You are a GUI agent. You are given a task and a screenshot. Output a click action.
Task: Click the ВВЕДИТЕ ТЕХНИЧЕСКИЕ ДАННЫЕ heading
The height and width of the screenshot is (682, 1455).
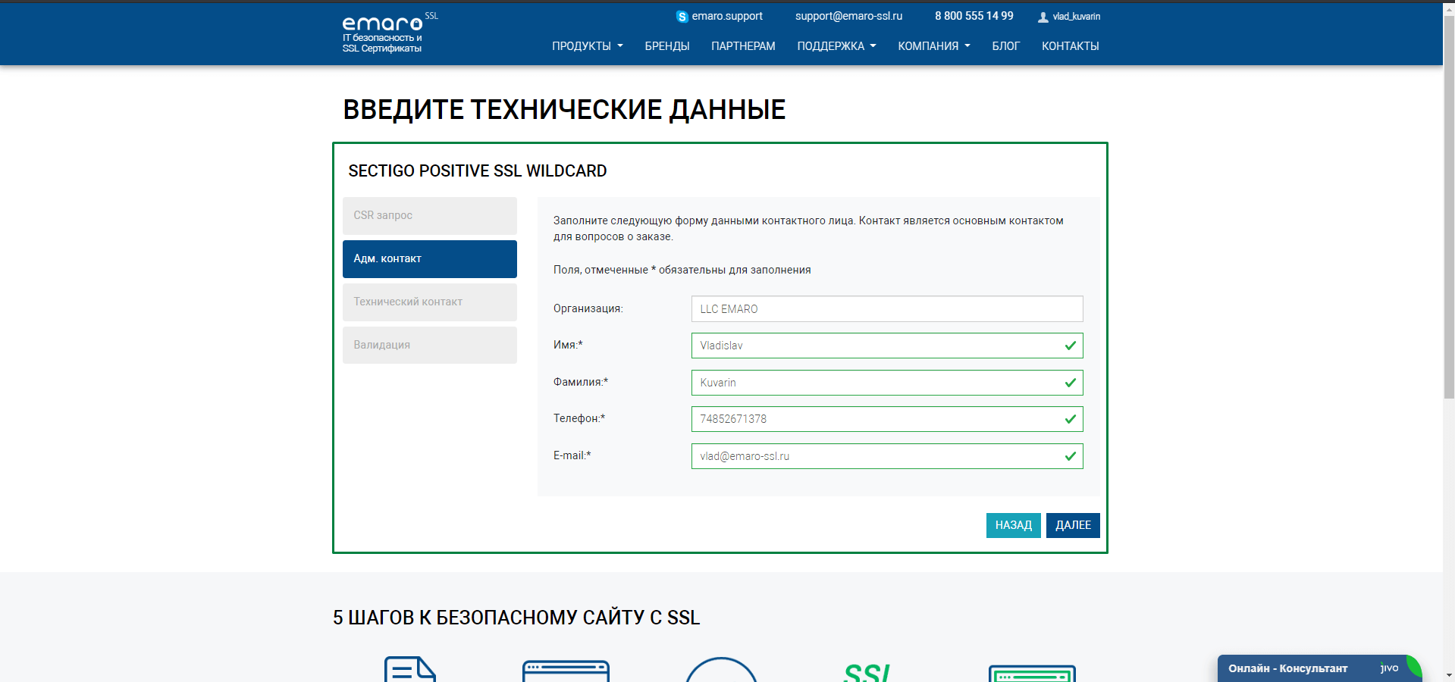564,110
